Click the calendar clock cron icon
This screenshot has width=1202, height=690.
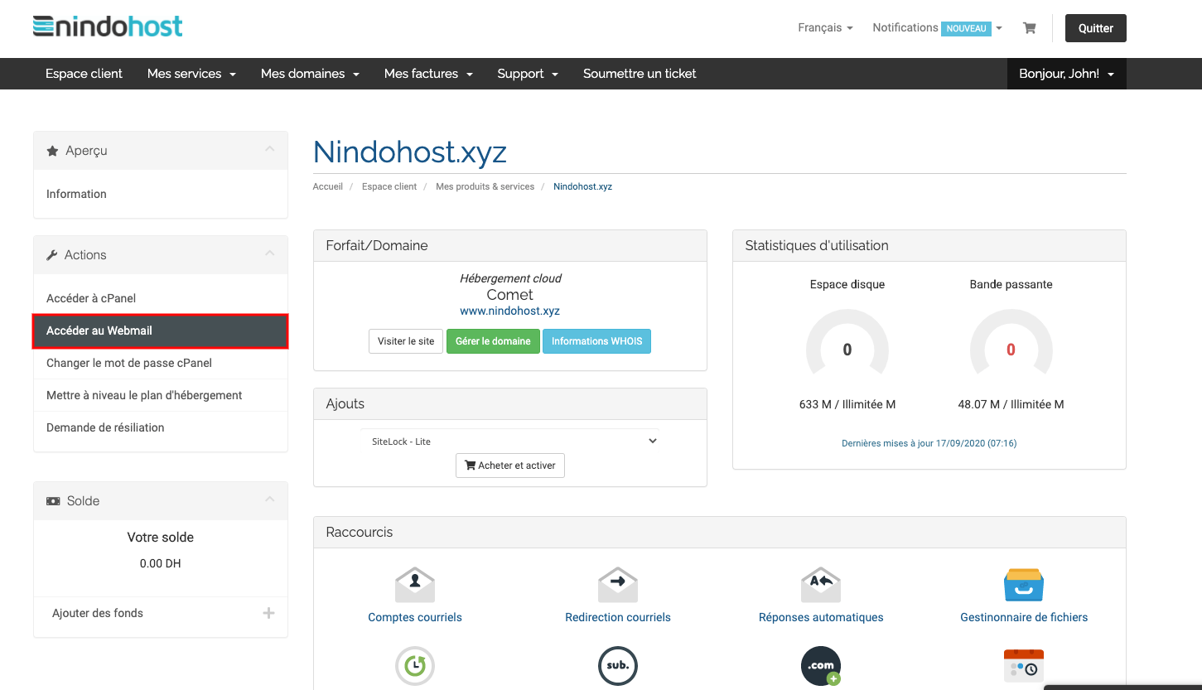pyautogui.click(x=1024, y=665)
